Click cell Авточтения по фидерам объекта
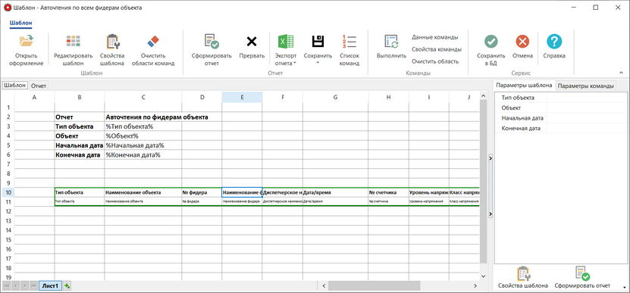Image resolution: width=630 pixels, height=293 pixels. (x=157, y=117)
